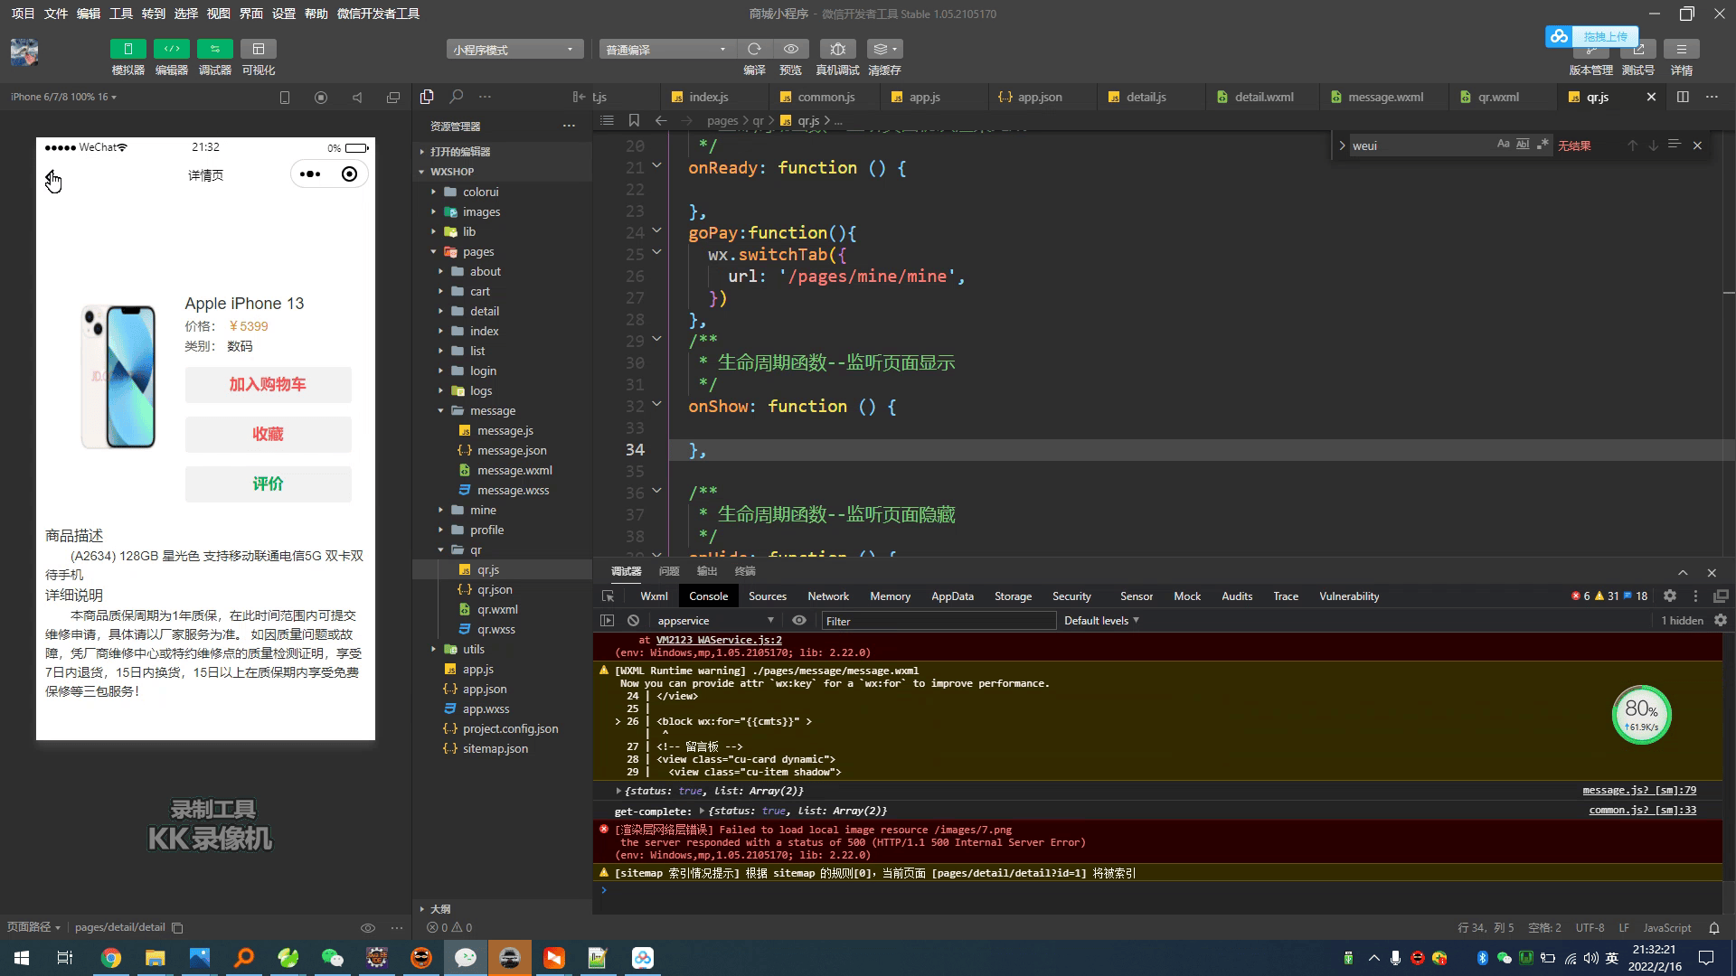Start 真机调试 remote debug

[837, 49]
